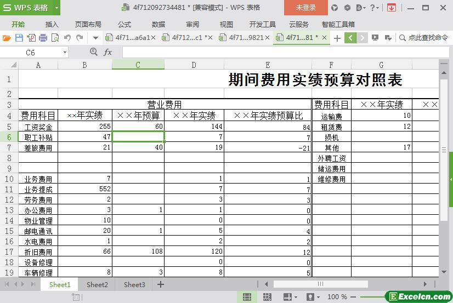453x303 pixels.
Task: Expand the quick access toolbar dropdown arrow
Action: pos(95,38)
